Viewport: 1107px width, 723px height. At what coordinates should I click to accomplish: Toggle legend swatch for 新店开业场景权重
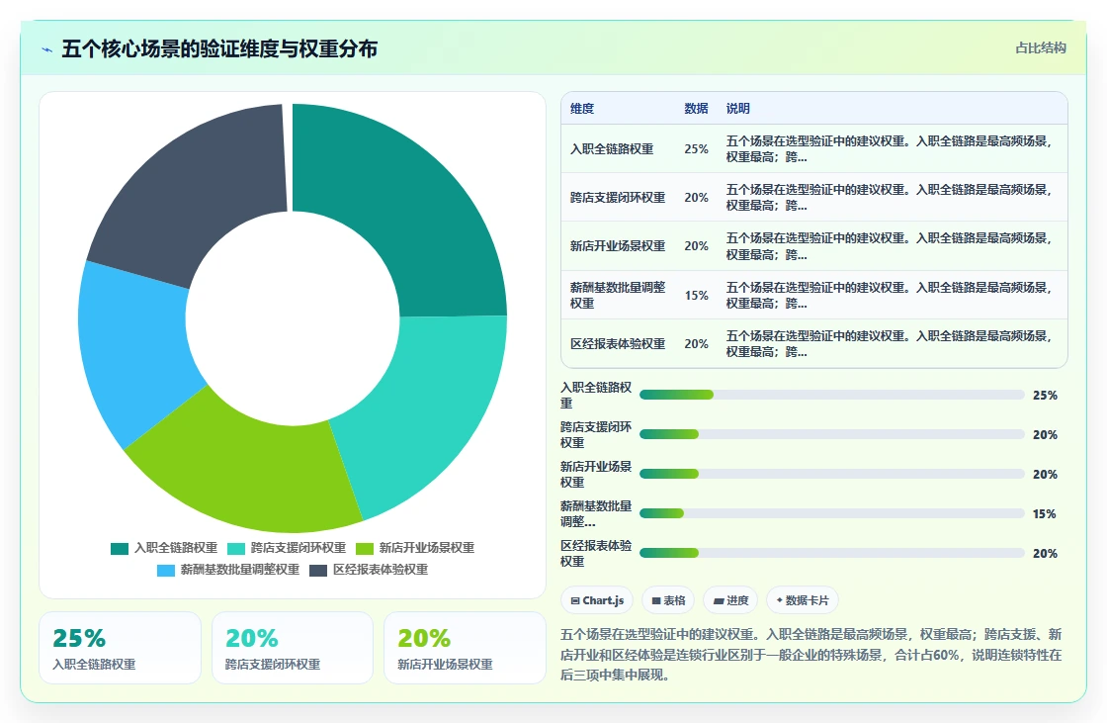(x=365, y=549)
